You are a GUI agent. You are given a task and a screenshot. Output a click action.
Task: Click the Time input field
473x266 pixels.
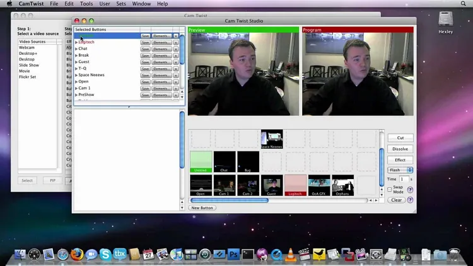point(404,179)
